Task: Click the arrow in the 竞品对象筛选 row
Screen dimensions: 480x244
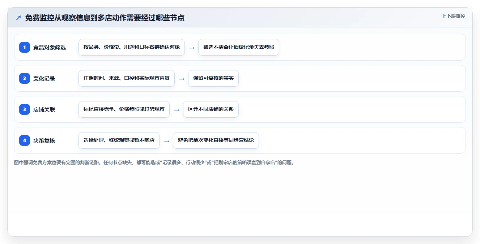Action: click(x=192, y=48)
